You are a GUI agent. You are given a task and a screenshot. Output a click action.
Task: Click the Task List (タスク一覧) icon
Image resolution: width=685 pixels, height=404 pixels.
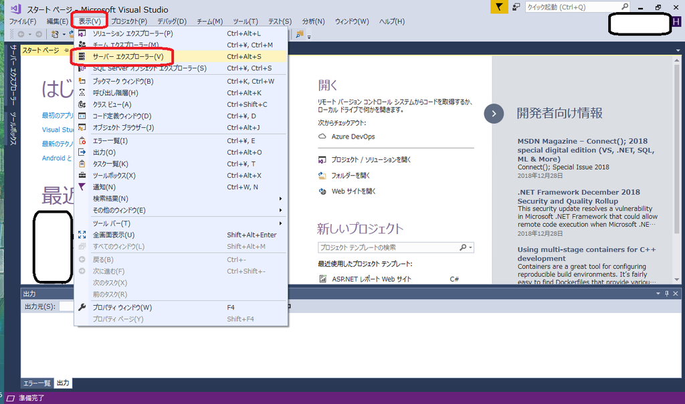coord(82,164)
